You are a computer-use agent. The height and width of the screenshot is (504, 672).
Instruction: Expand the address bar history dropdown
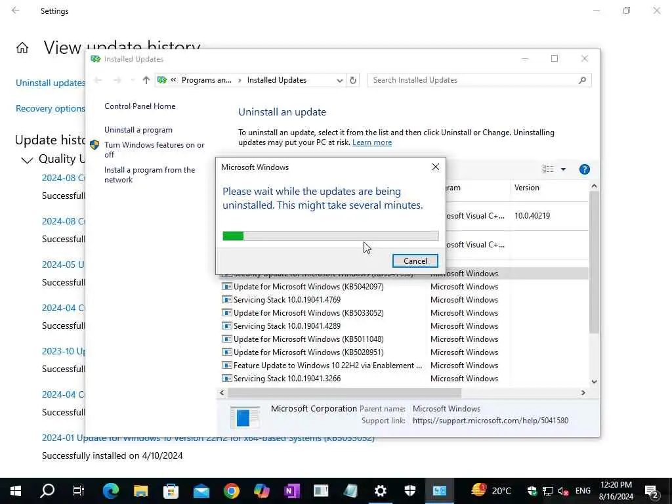[x=339, y=80]
